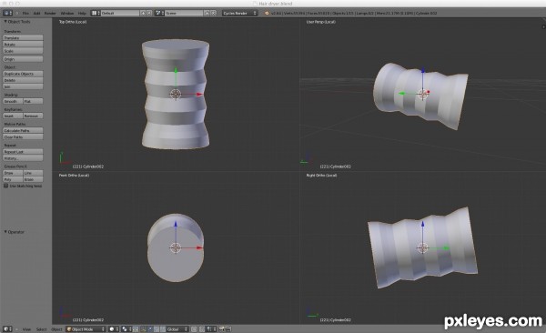Click User Persp (Local) view label

(320, 22)
